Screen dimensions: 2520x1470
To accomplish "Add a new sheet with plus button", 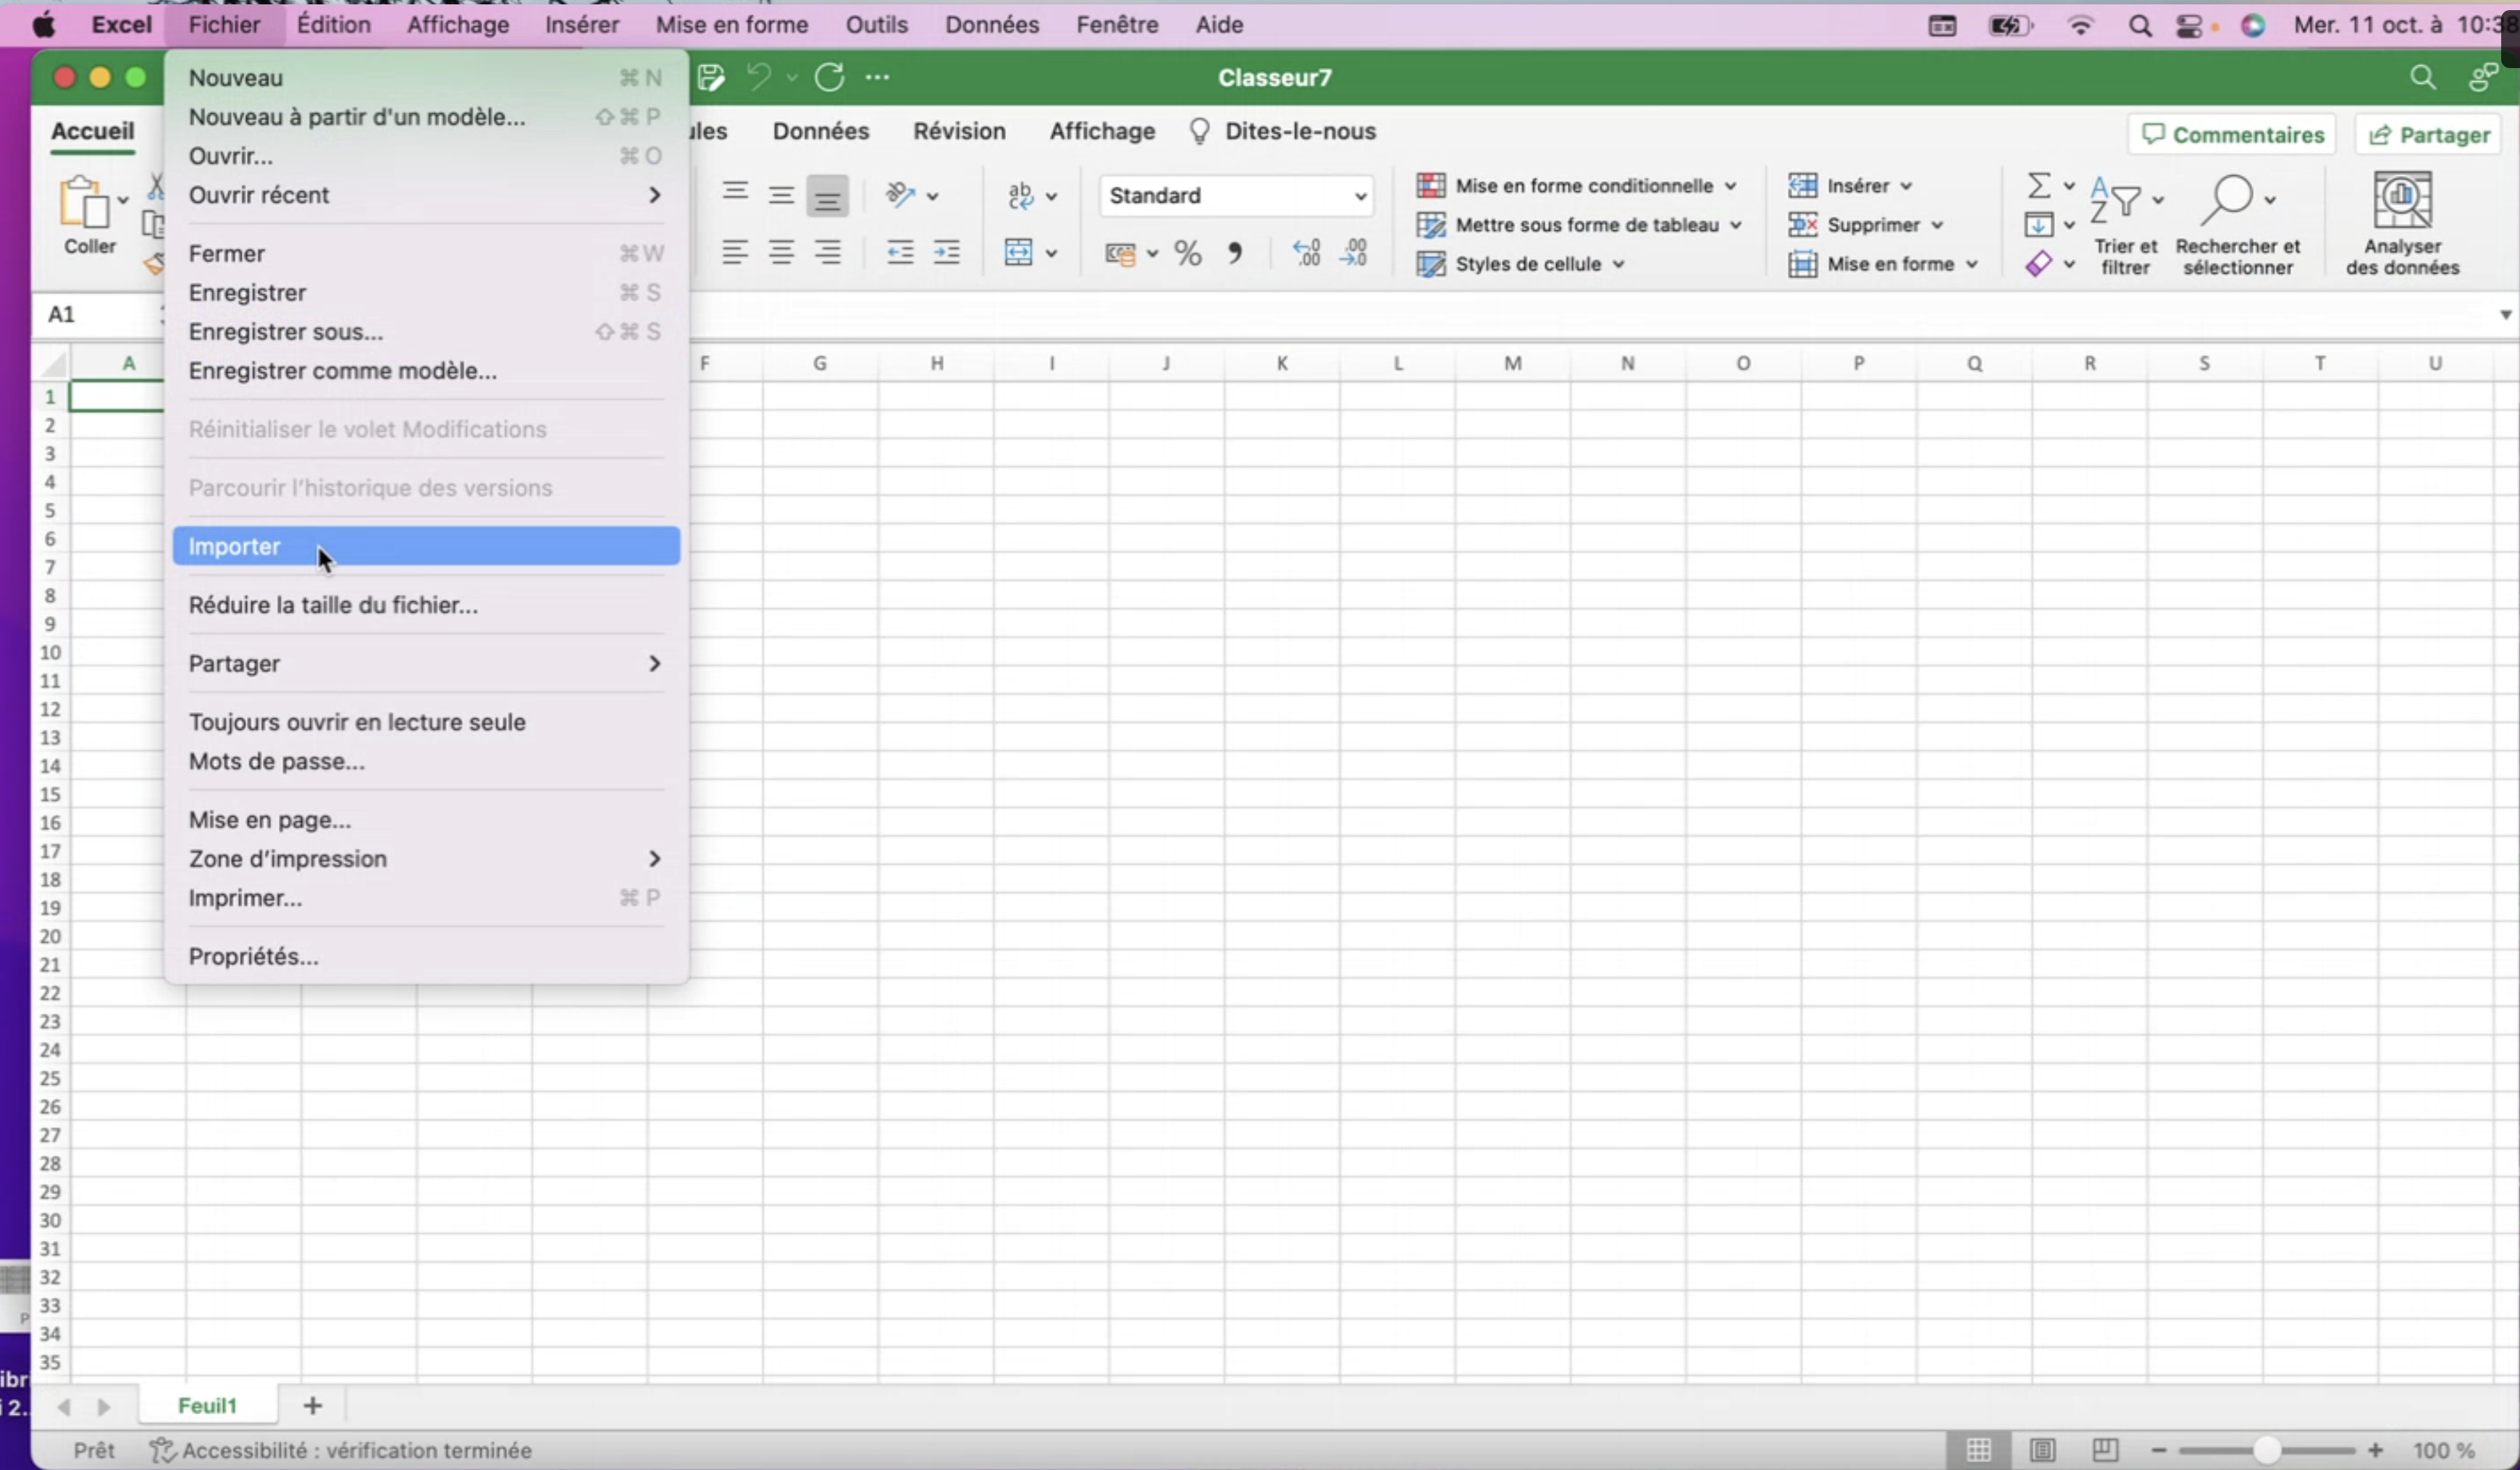I will [313, 1407].
